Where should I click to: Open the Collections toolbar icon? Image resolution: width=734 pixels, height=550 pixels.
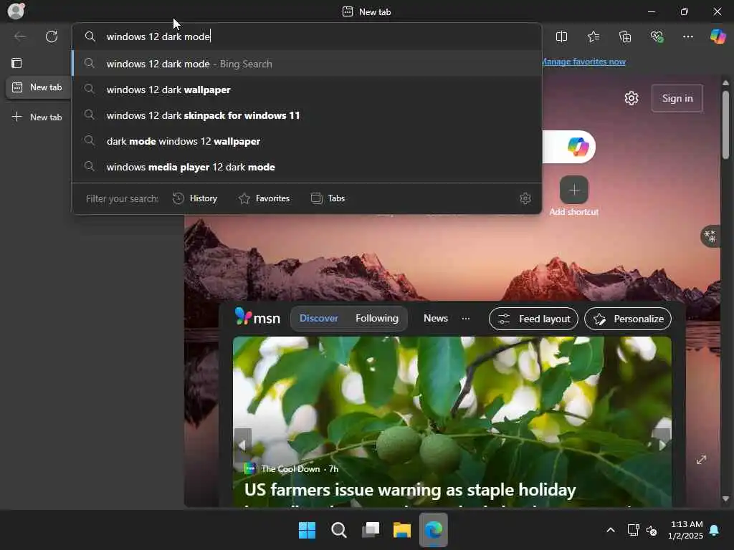pyautogui.click(x=625, y=37)
